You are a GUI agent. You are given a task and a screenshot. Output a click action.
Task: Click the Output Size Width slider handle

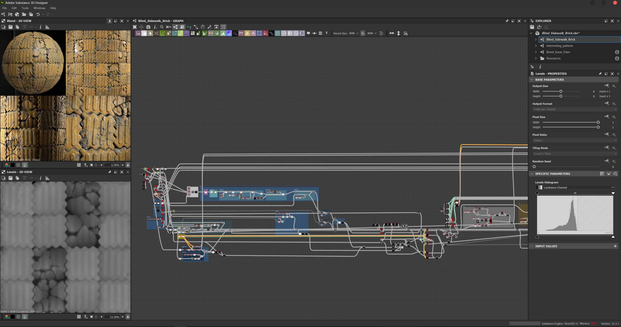(x=561, y=91)
